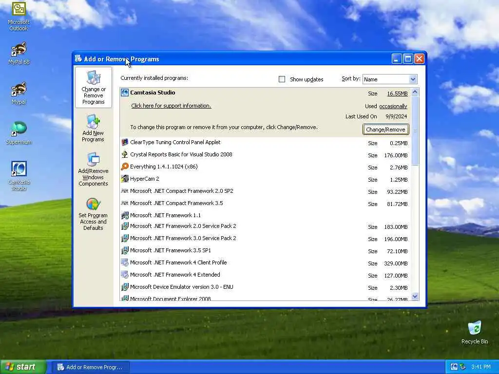Click .NET Compact Framework 3.5 icon
The width and height of the screenshot is (499, 374).
tap(125, 203)
